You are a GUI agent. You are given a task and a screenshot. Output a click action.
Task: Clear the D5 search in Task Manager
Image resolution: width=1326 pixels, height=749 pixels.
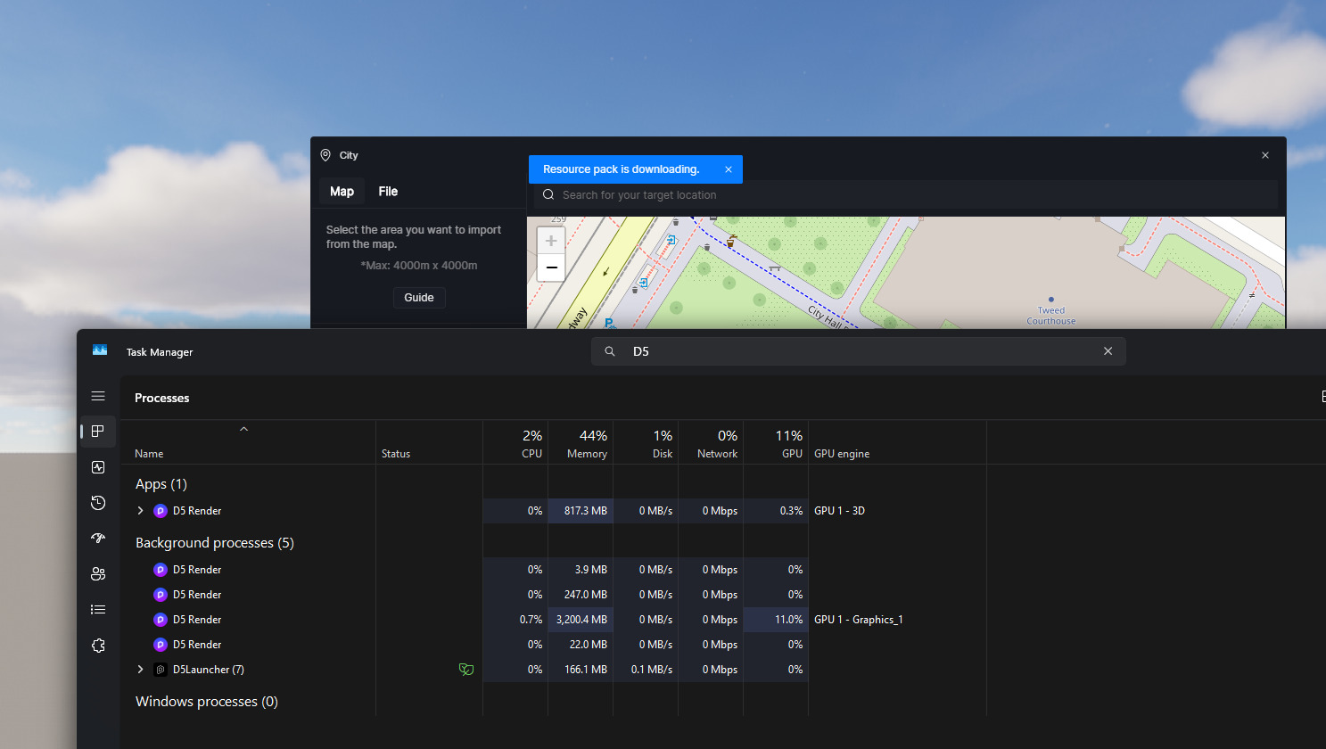[1108, 351]
